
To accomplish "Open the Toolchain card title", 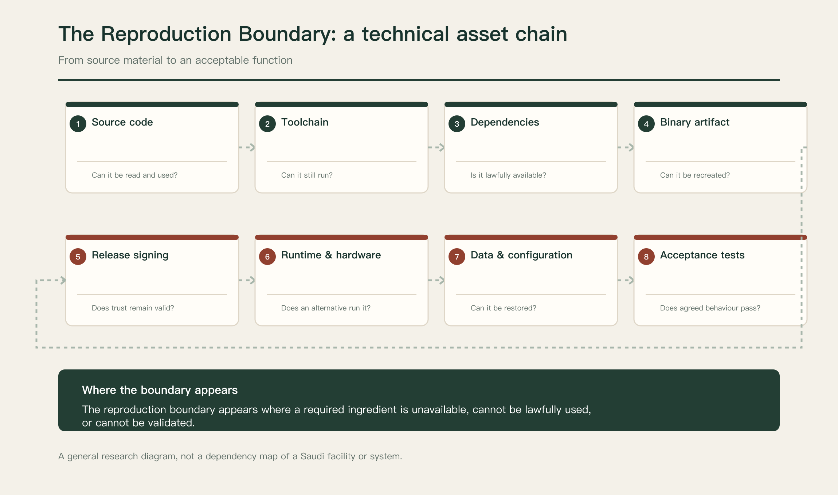I will coord(305,122).
